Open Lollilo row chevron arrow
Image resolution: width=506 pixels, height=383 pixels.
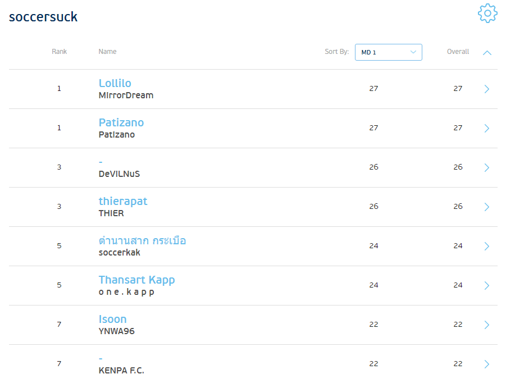[x=486, y=89]
